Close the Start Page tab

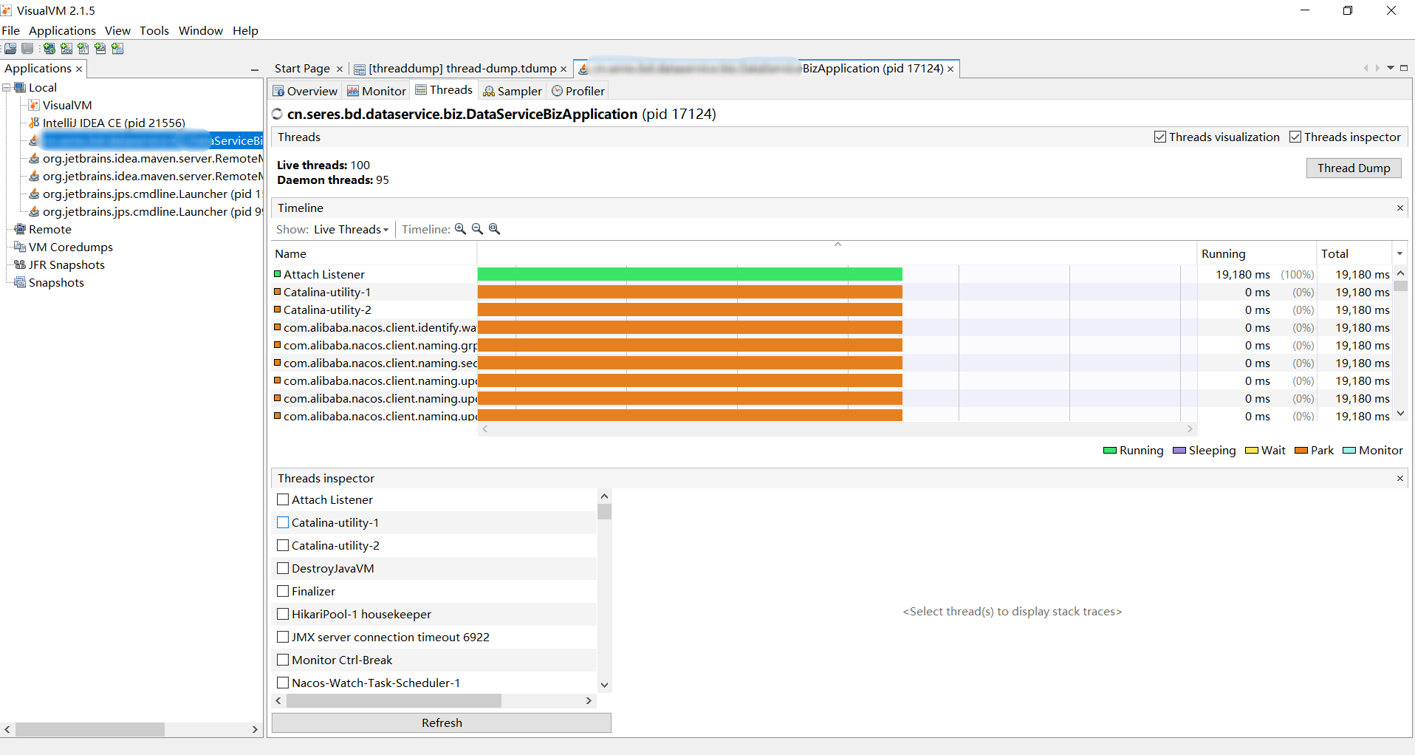[340, 69]
